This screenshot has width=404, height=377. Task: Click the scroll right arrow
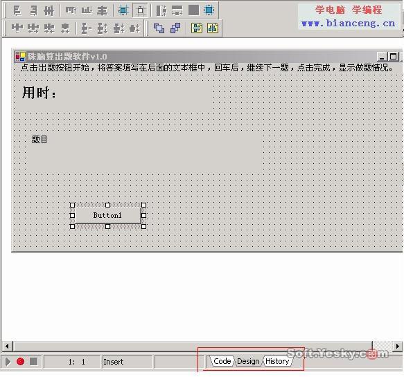pos(398,346)
